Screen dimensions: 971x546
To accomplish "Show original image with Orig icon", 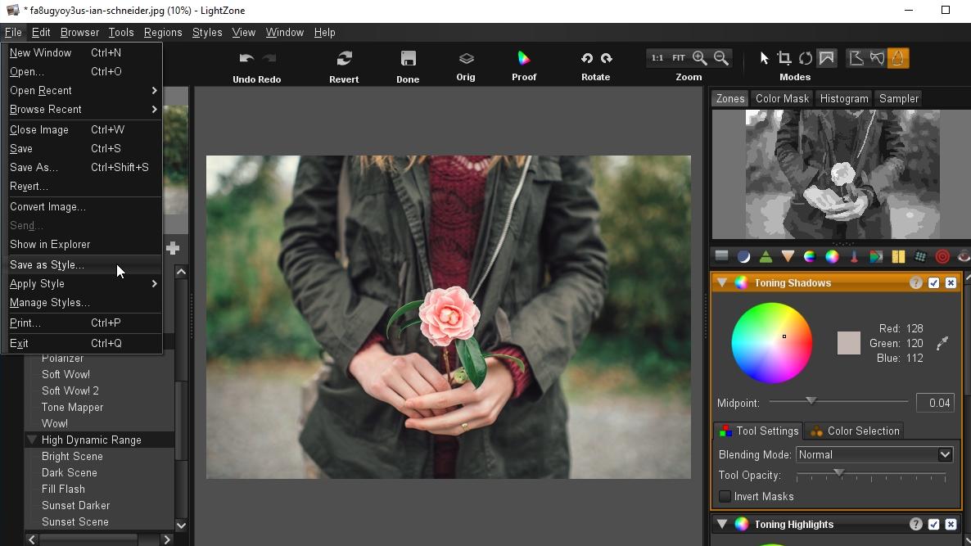I will (x=467, y=59).
